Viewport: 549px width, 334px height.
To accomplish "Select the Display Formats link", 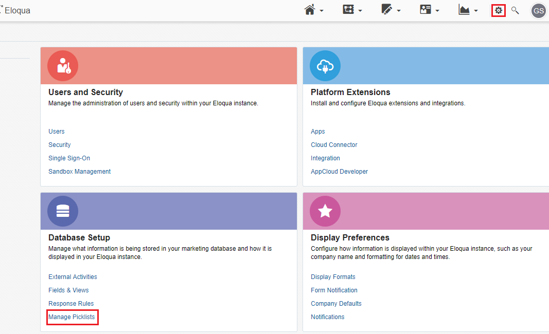I will pyautogui.click(x=333, y=277).
